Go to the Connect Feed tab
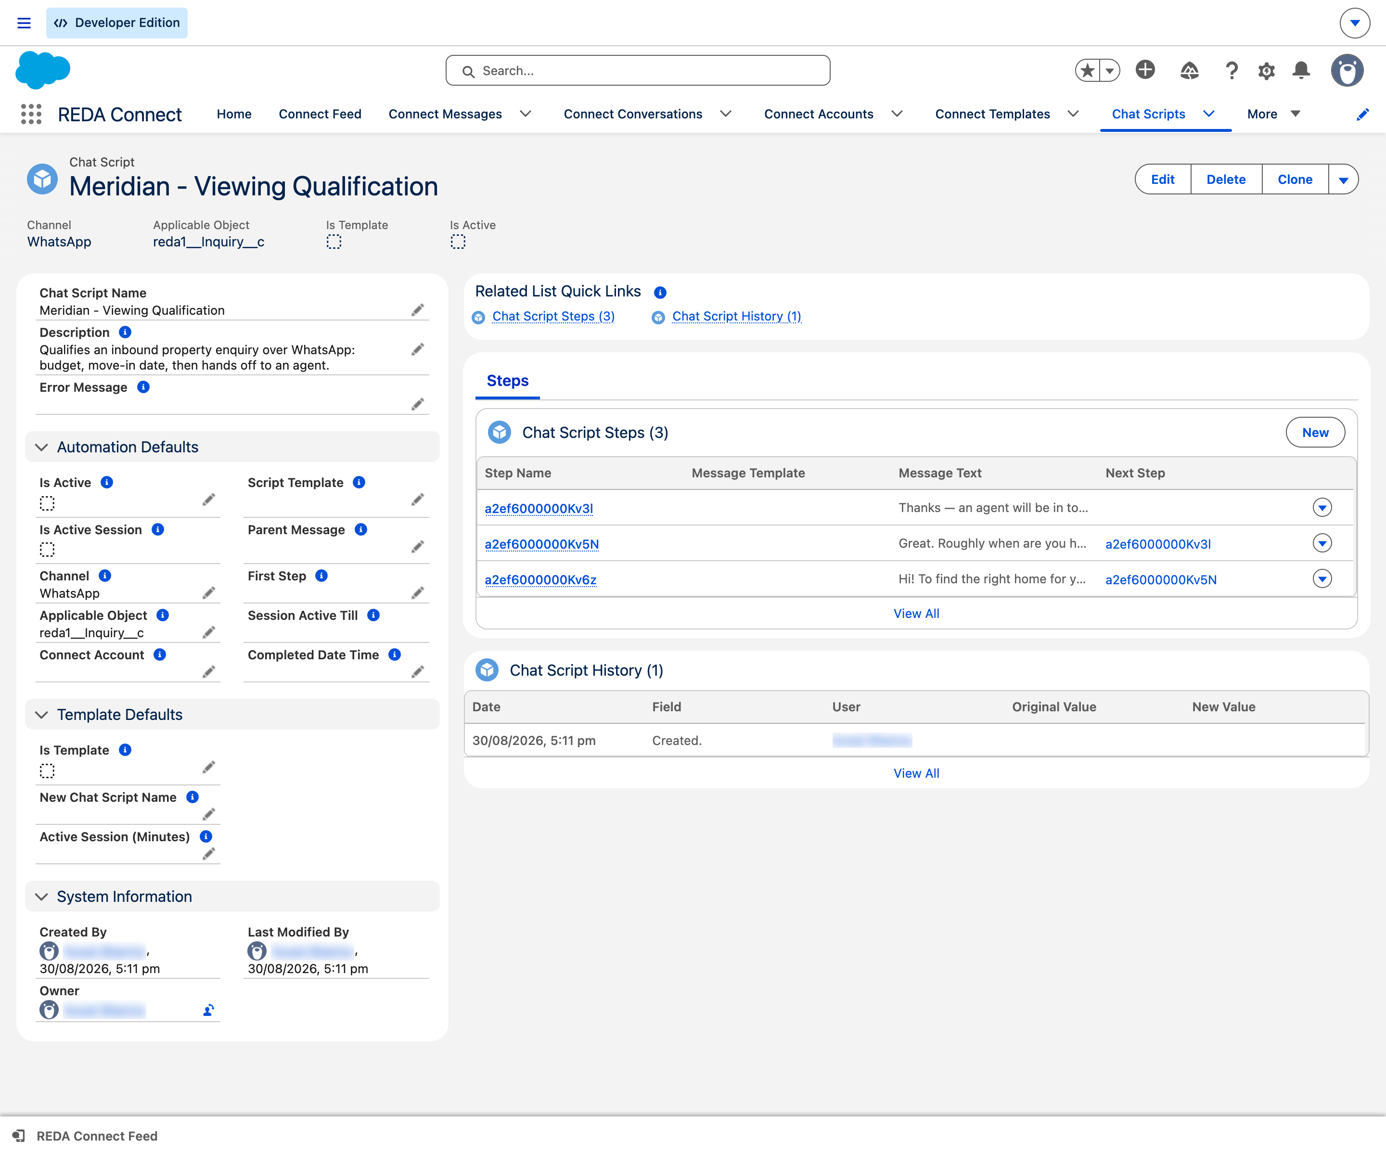1386x1155 pixels. point(320,114)
